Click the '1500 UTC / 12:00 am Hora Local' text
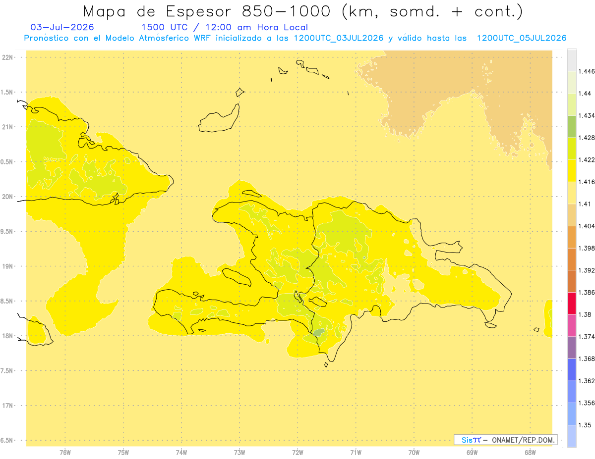595x459 pixels. point(225,28)
